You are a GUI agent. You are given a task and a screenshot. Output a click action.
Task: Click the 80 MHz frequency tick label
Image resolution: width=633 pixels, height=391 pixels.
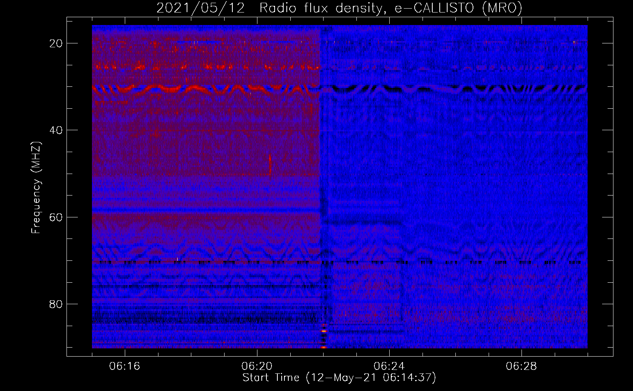coord(56,304)
